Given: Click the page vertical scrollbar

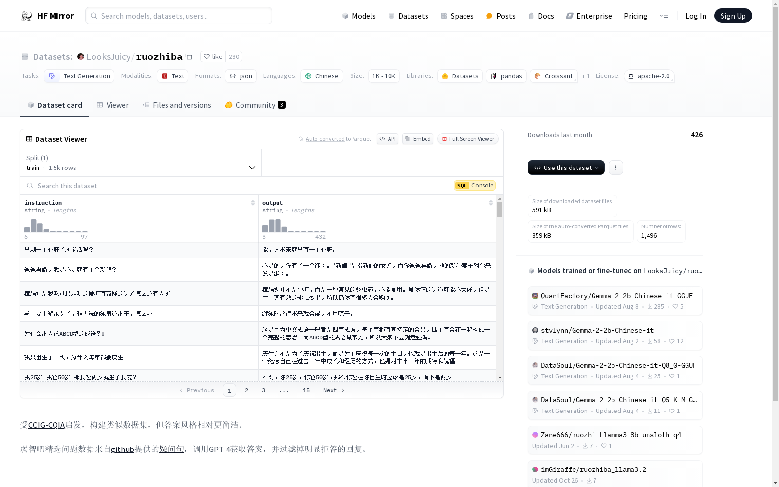Looking at the screenshot, I should point(775,205).
